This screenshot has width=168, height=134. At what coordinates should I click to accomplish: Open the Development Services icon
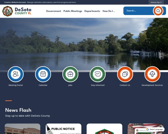[x=152, y=74]
